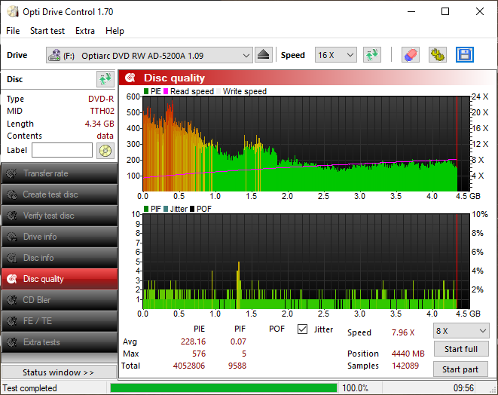Image resolution: width=498 pixels, height=395 pixels.
Task: Click the save floppy disk icon
Action: tap(464, 55)
